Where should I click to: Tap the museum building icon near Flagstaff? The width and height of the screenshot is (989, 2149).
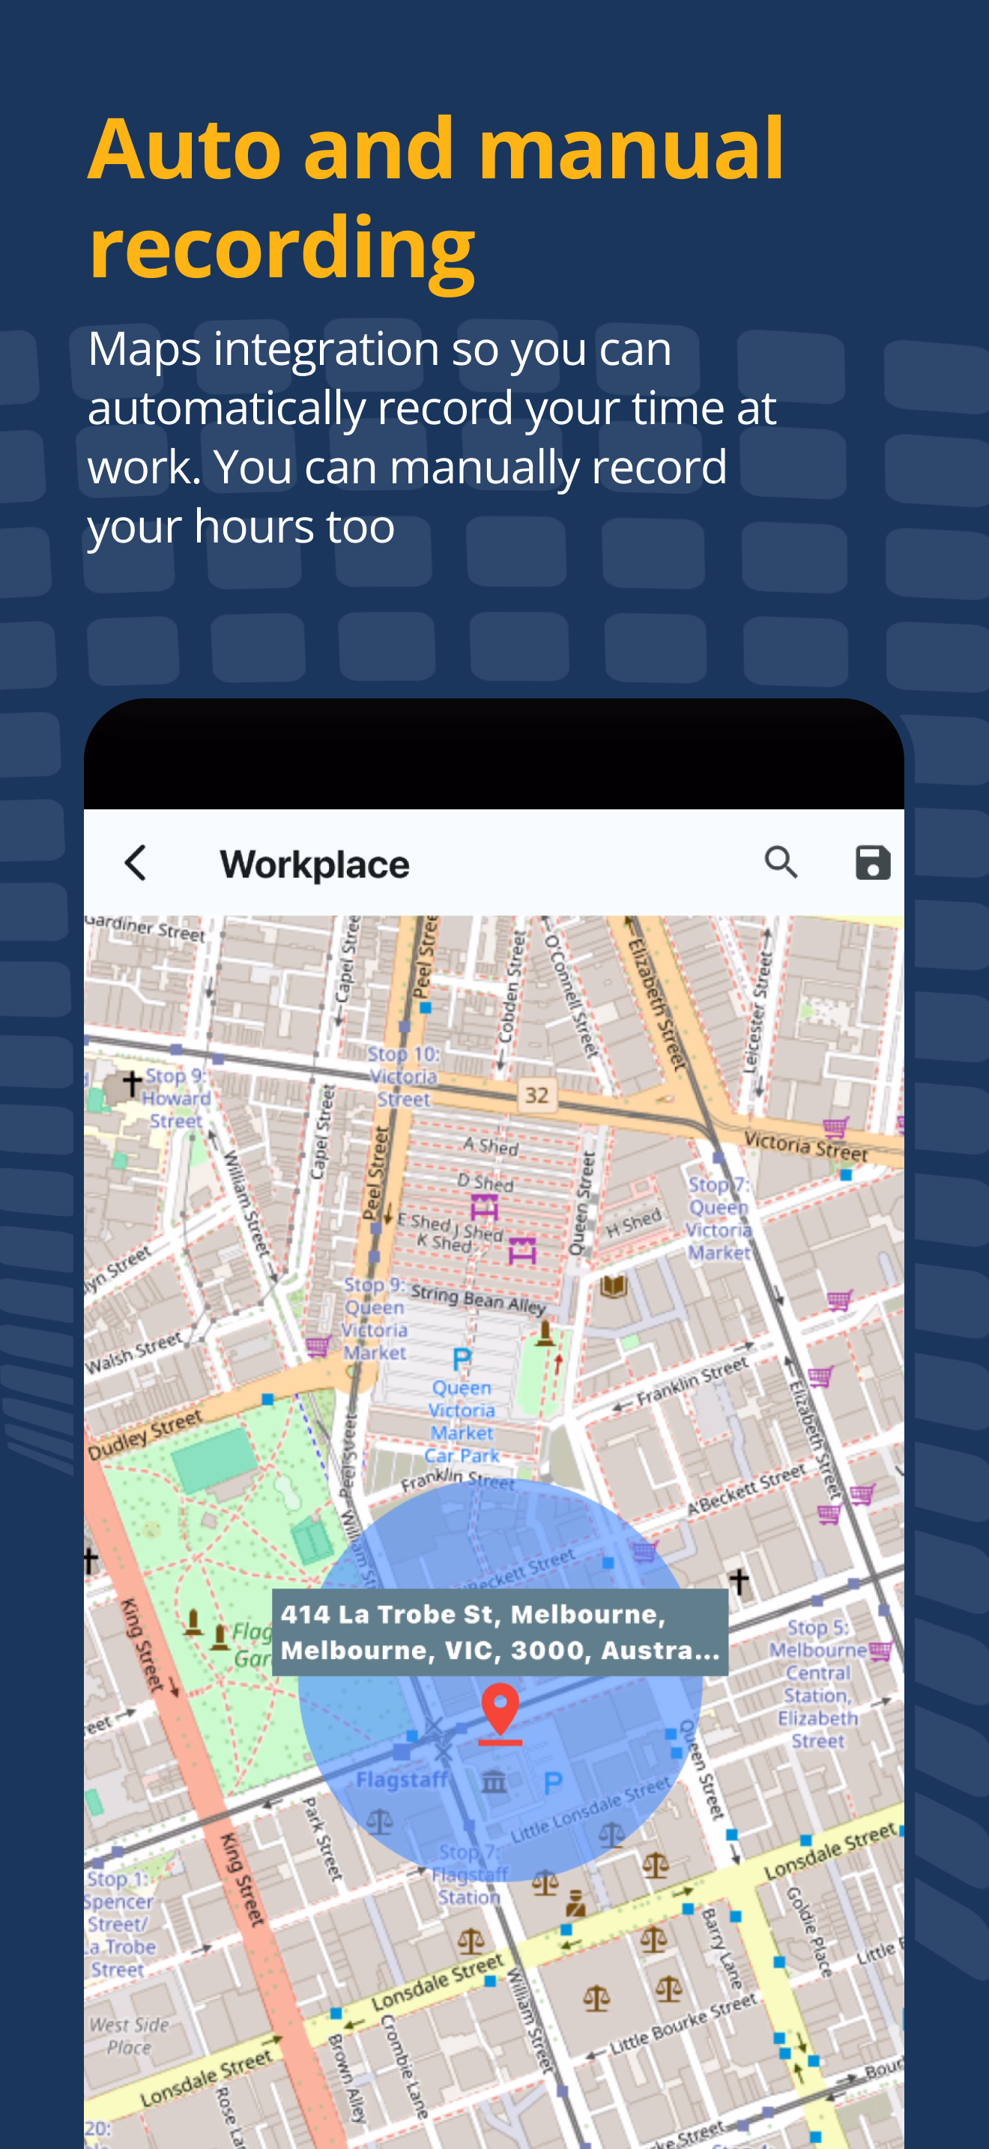tap(494, 1782)
